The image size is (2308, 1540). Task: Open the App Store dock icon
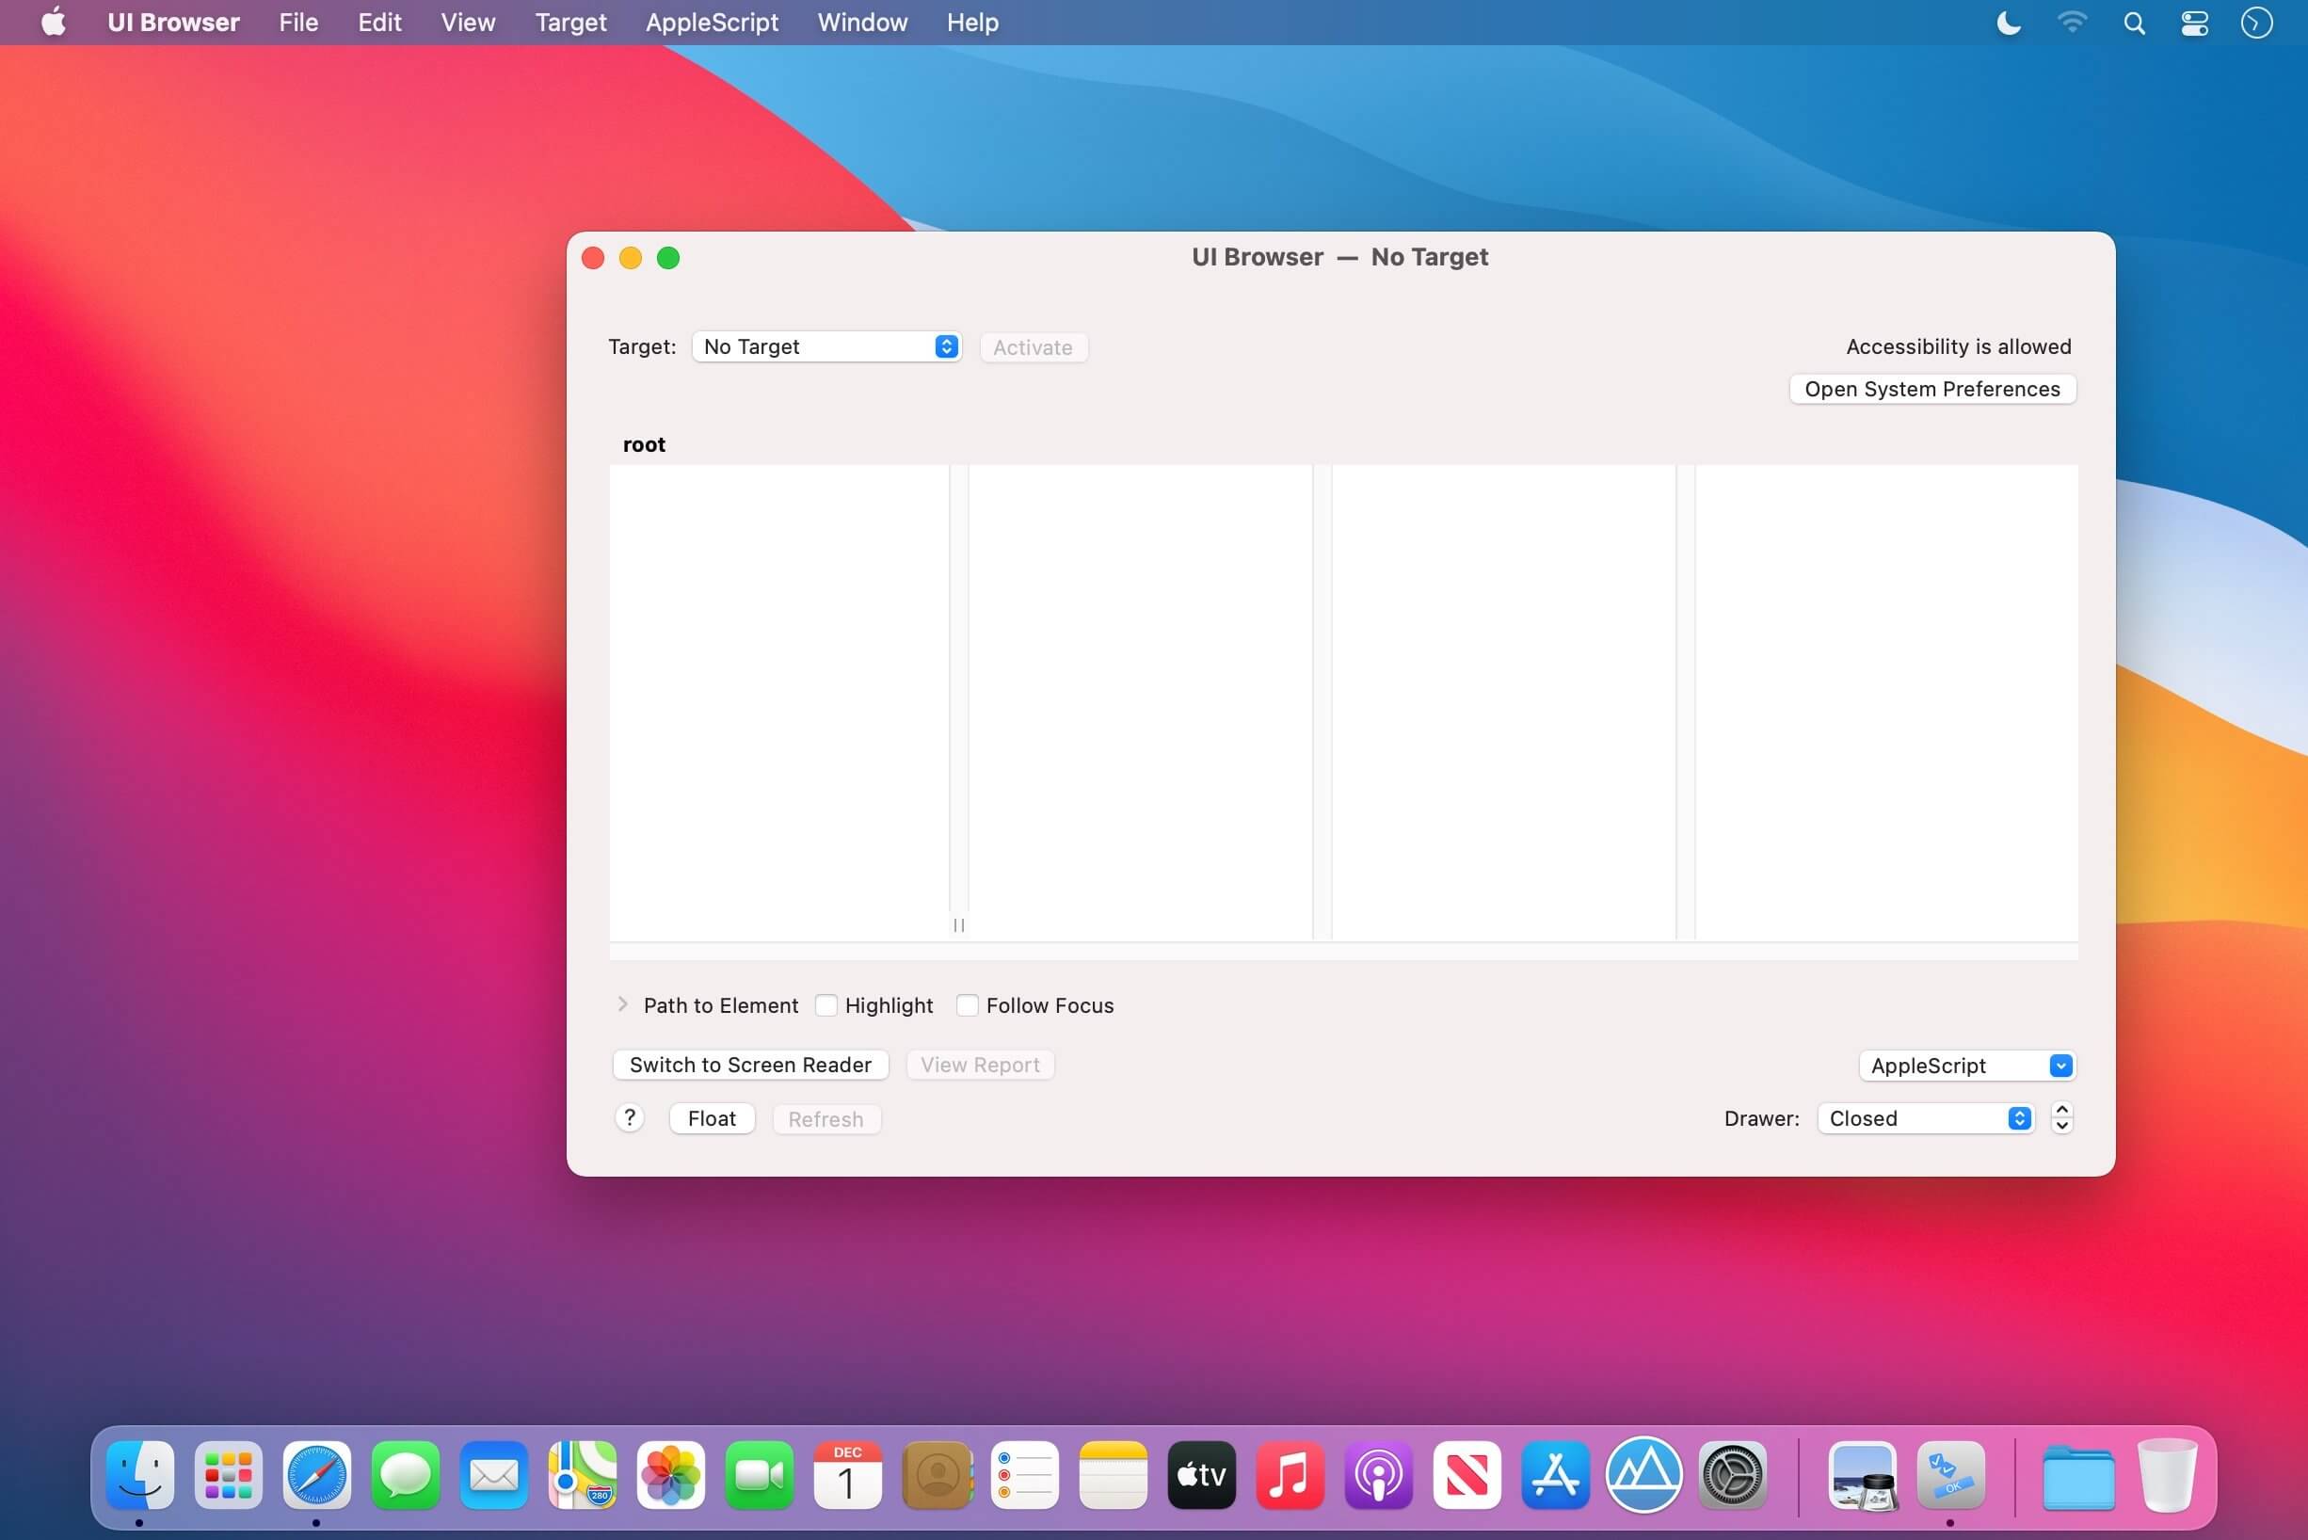(1555, 1475)
